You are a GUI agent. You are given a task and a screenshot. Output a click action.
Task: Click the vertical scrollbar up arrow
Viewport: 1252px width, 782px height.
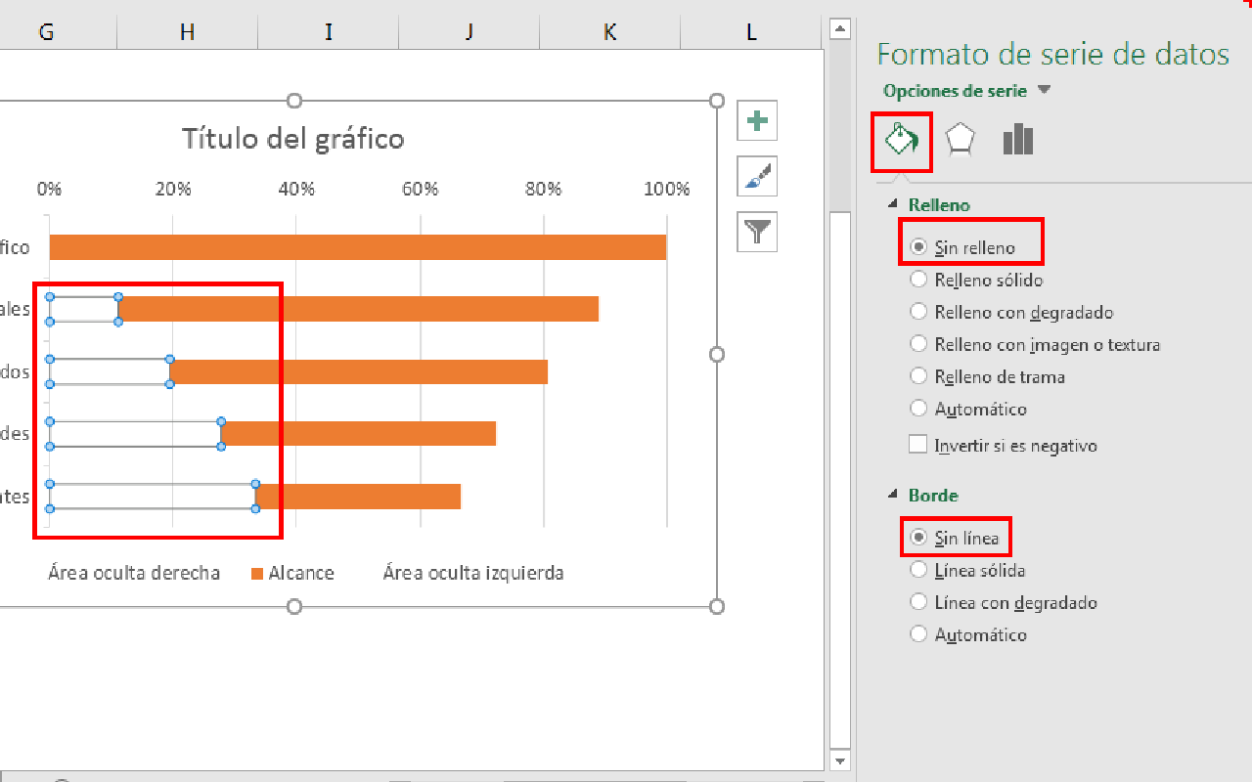839,29
